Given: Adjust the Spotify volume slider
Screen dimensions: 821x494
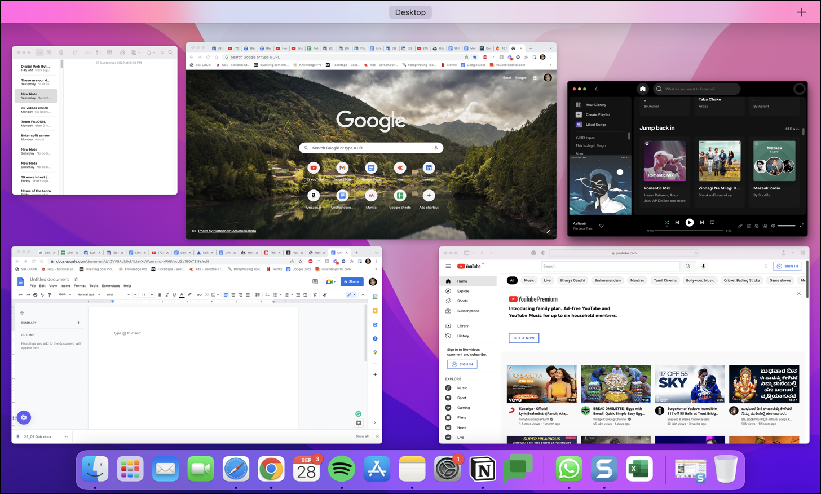Looking at the screenshot, I should [787, 226].
